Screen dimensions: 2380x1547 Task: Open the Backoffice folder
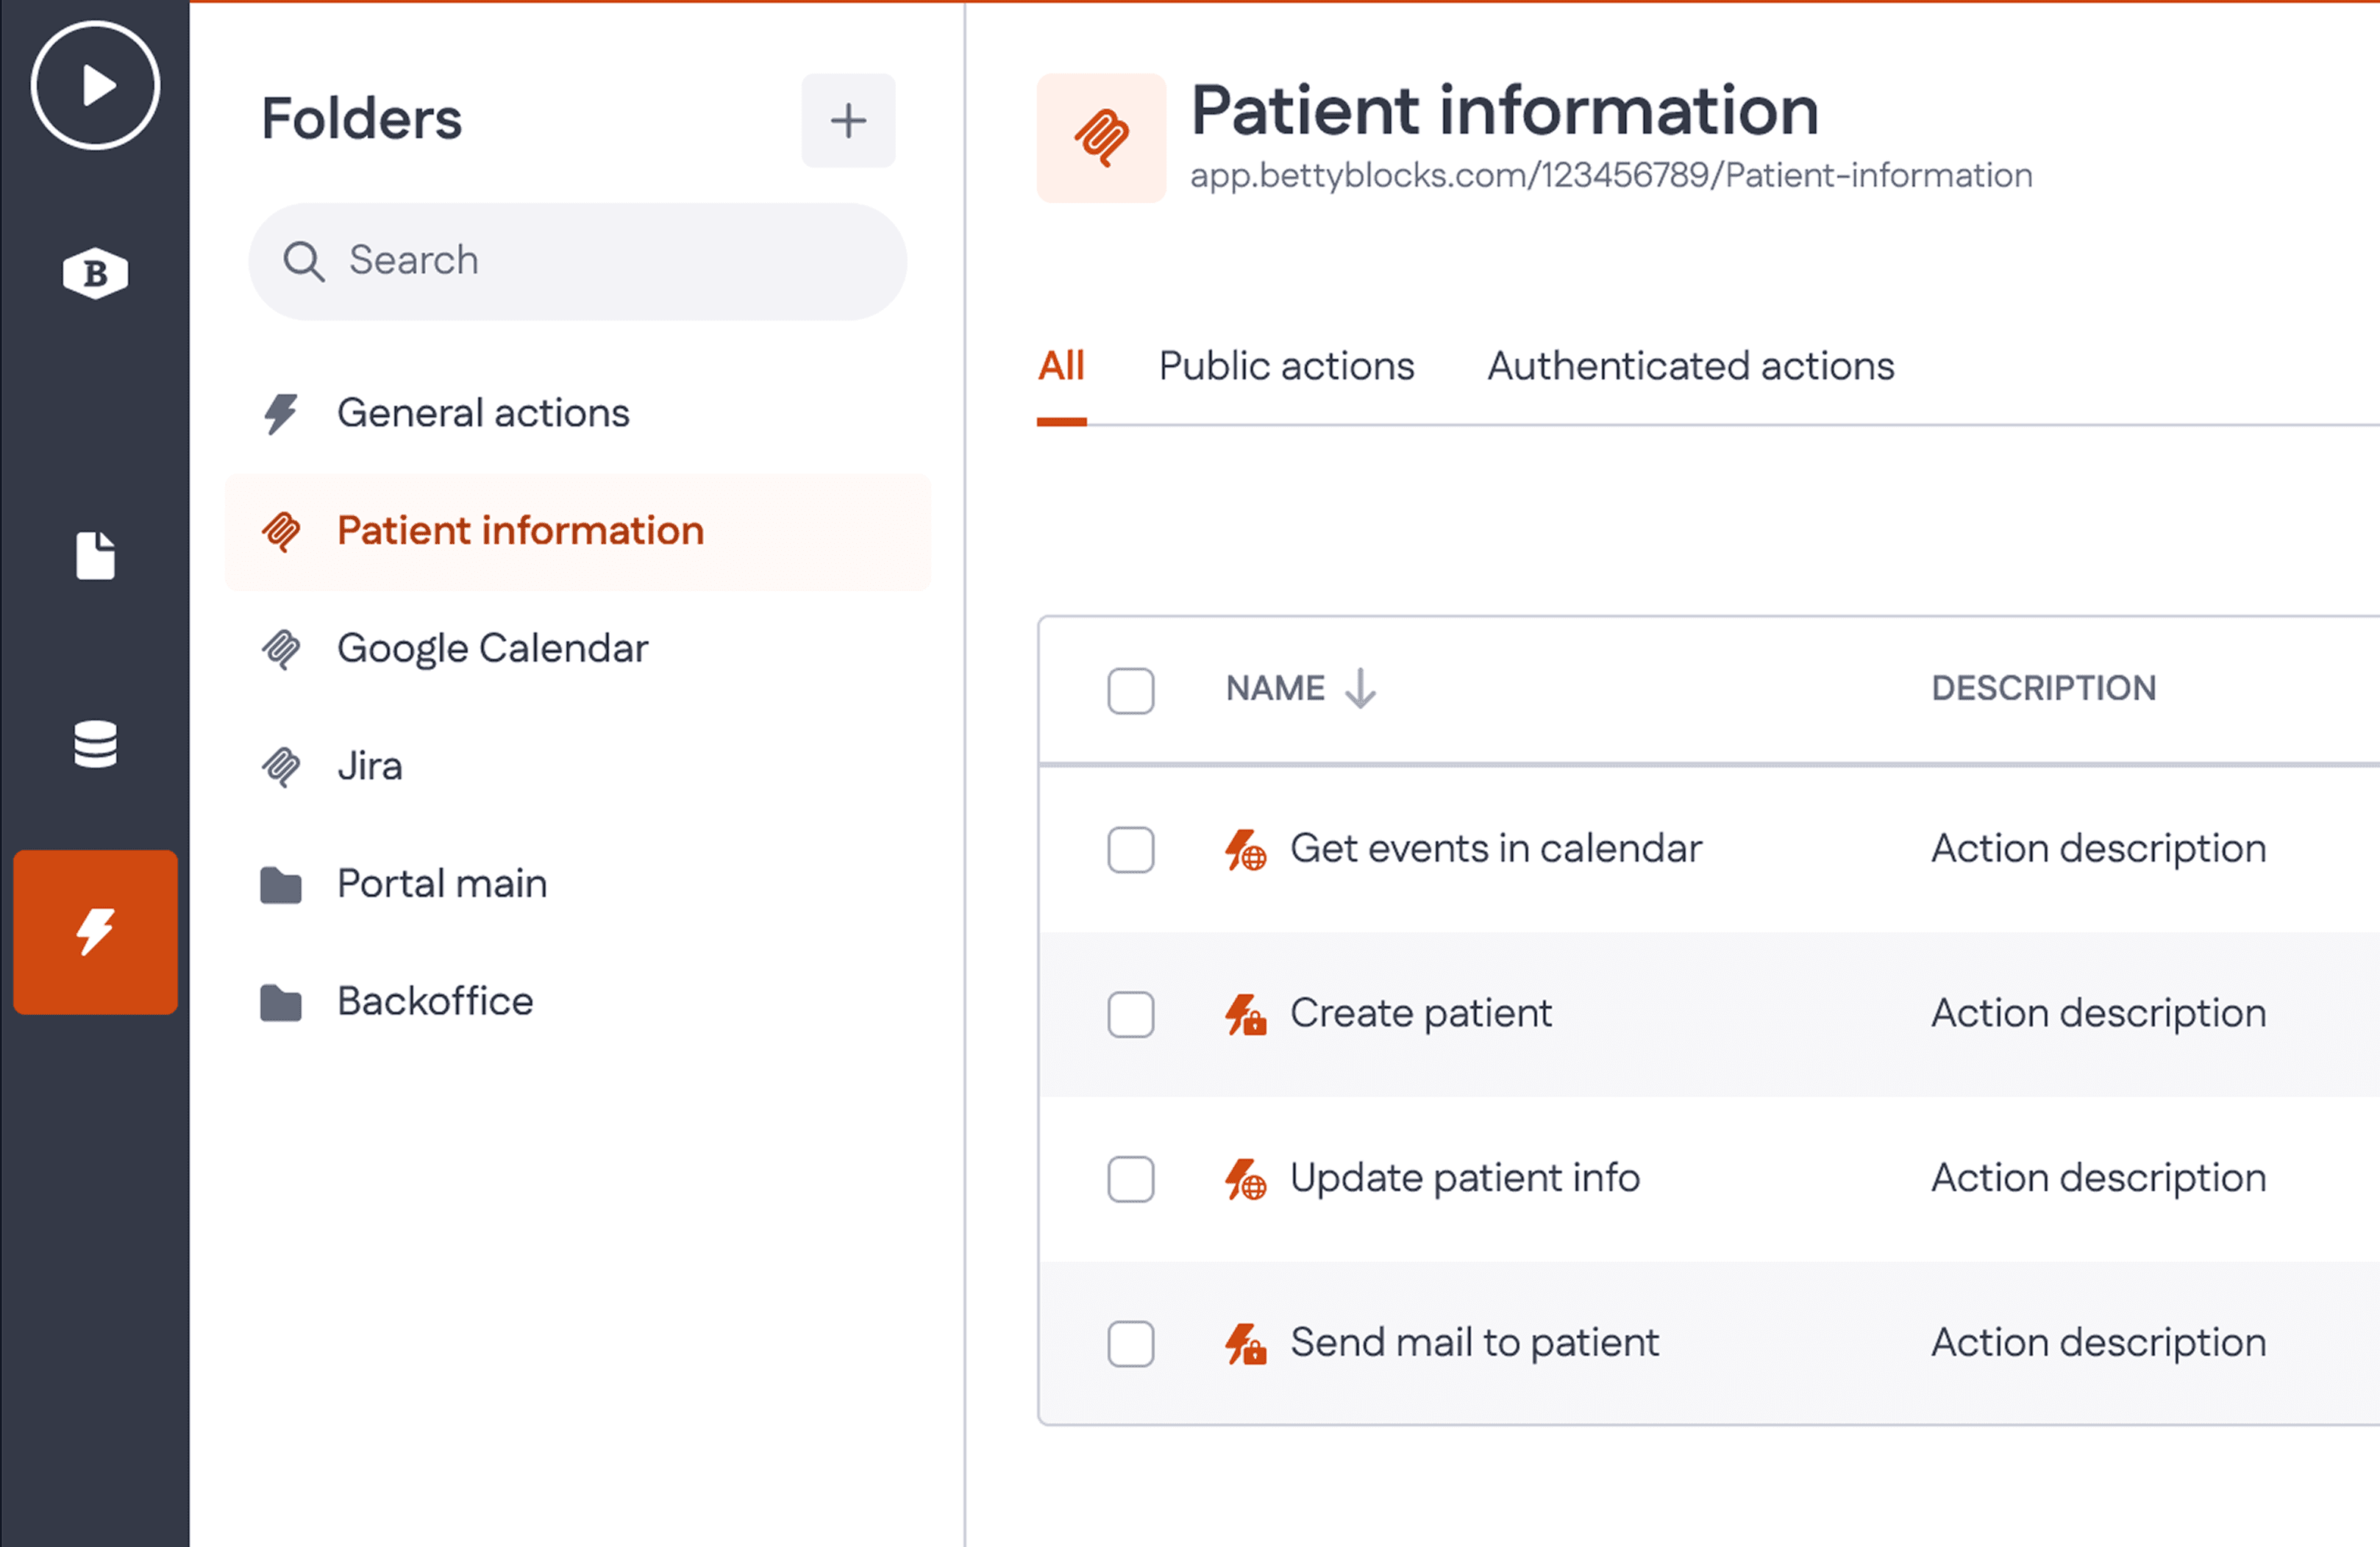(434, 1002)
